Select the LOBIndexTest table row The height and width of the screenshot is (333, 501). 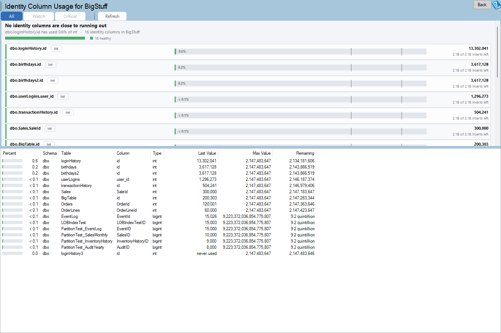click(x=159, y=223)
